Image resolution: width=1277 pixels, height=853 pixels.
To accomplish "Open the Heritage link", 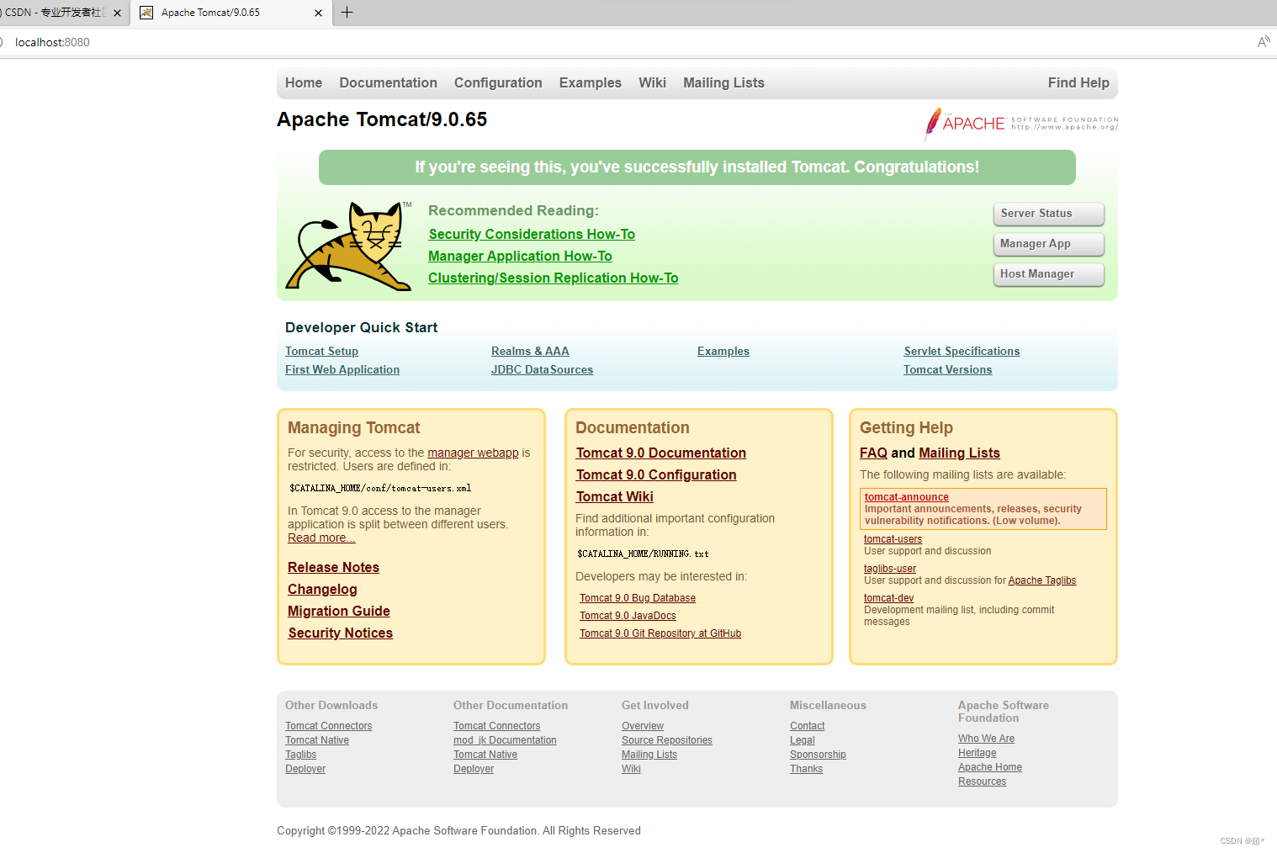I will coord(977,753).
